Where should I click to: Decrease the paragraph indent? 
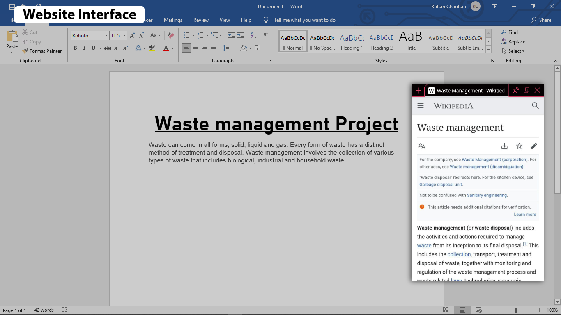tap(232, 36)
